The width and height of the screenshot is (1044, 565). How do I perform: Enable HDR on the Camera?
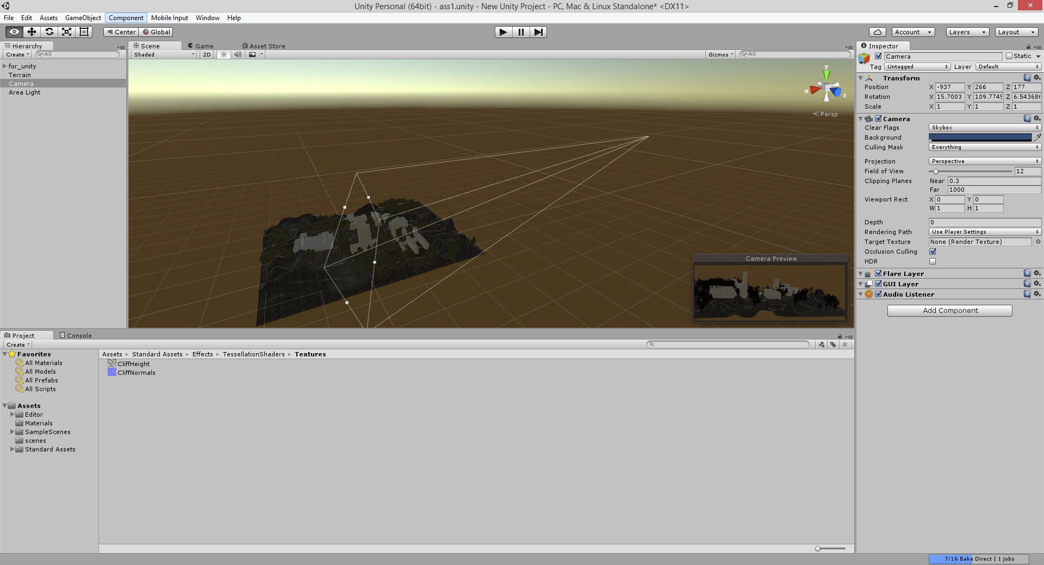pos(933,261)
